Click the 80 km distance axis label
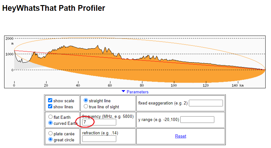The width and height of the screenshot is (271, 148). 142,85
